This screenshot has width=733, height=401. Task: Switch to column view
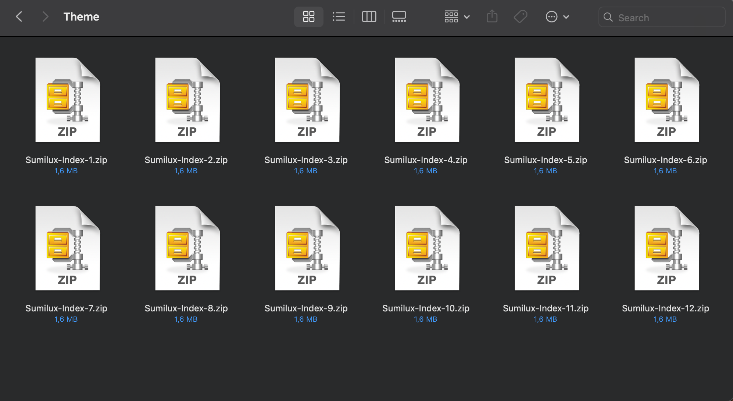click(369, 17)
